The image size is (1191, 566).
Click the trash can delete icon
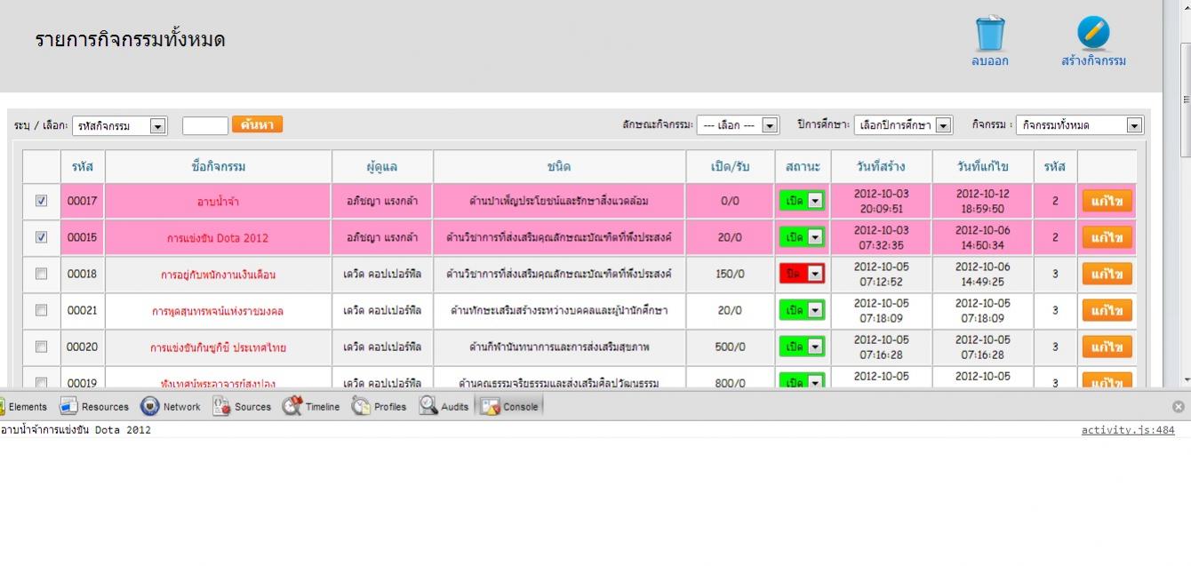pos(990,33)
